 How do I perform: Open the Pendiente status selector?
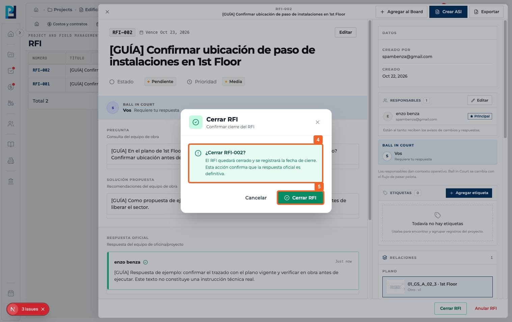tap(160, 82)
